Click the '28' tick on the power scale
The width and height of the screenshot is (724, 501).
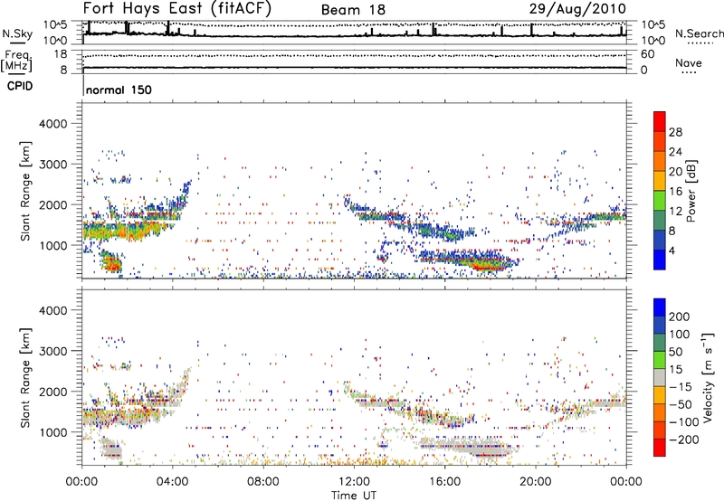click(675, 132)
